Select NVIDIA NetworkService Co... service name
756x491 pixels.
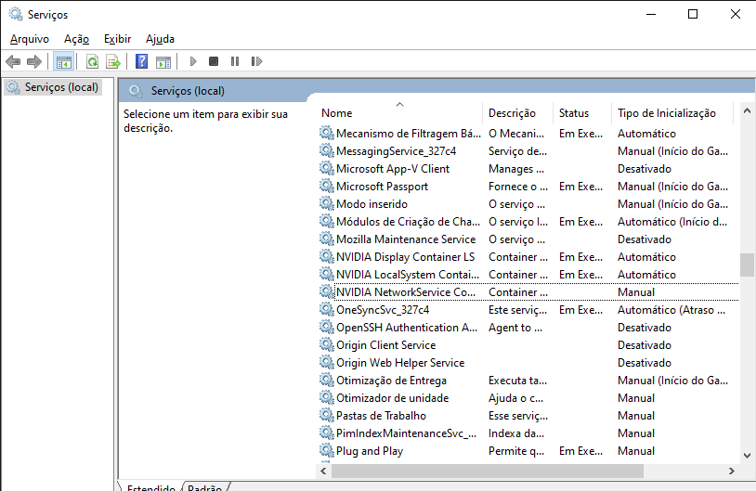406,292
